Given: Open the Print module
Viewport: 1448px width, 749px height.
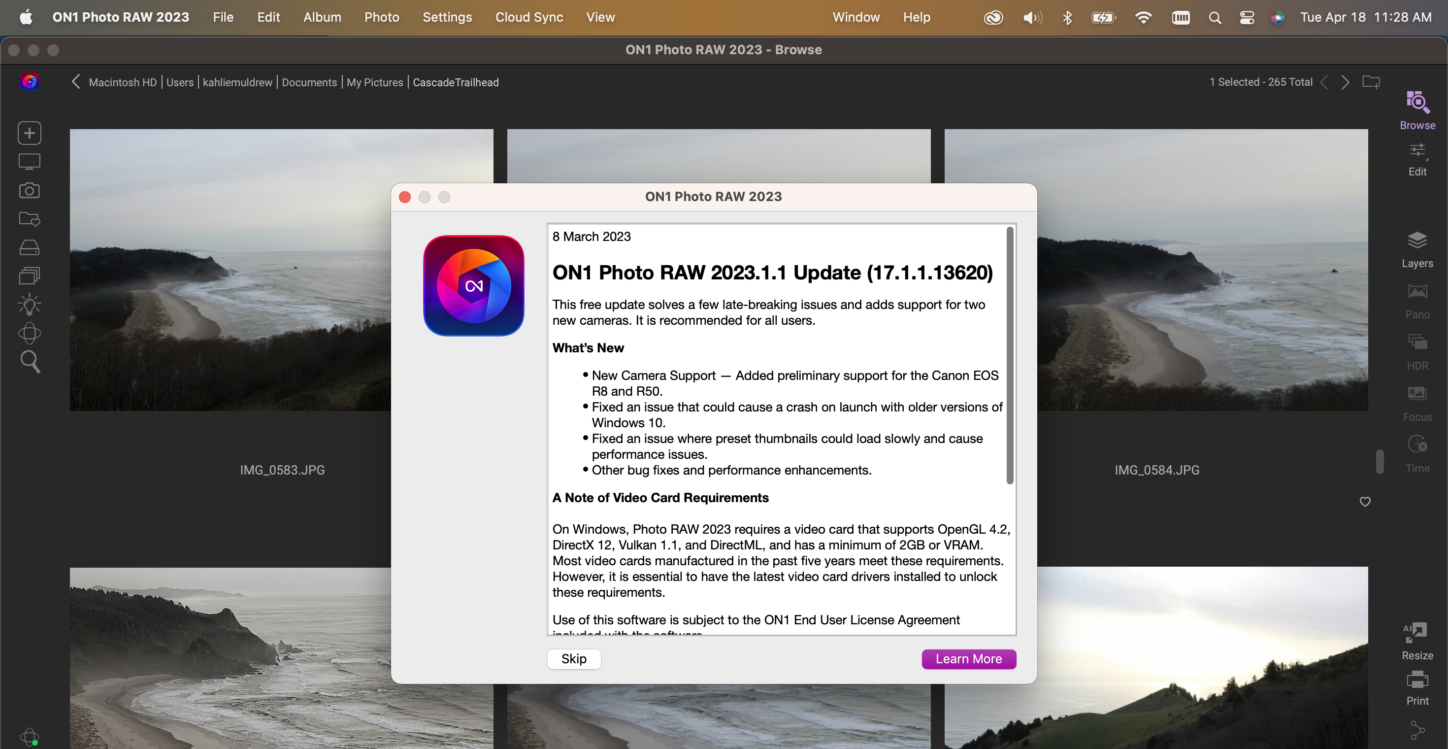Looking at the screenshot, I should [1417, 688].
